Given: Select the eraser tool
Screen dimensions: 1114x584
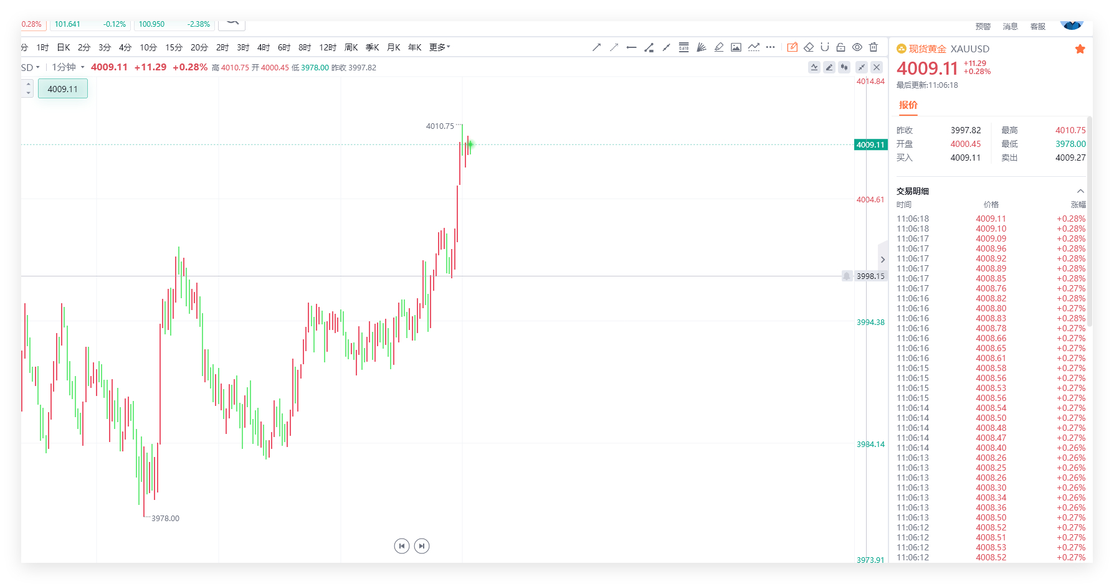Looking at the screenshot, I should pos(809,47).
